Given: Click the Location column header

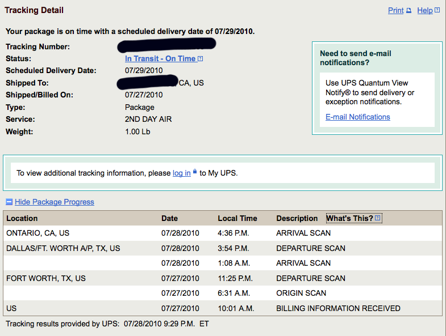Looking at the screenshot, I should pos(22,218).
